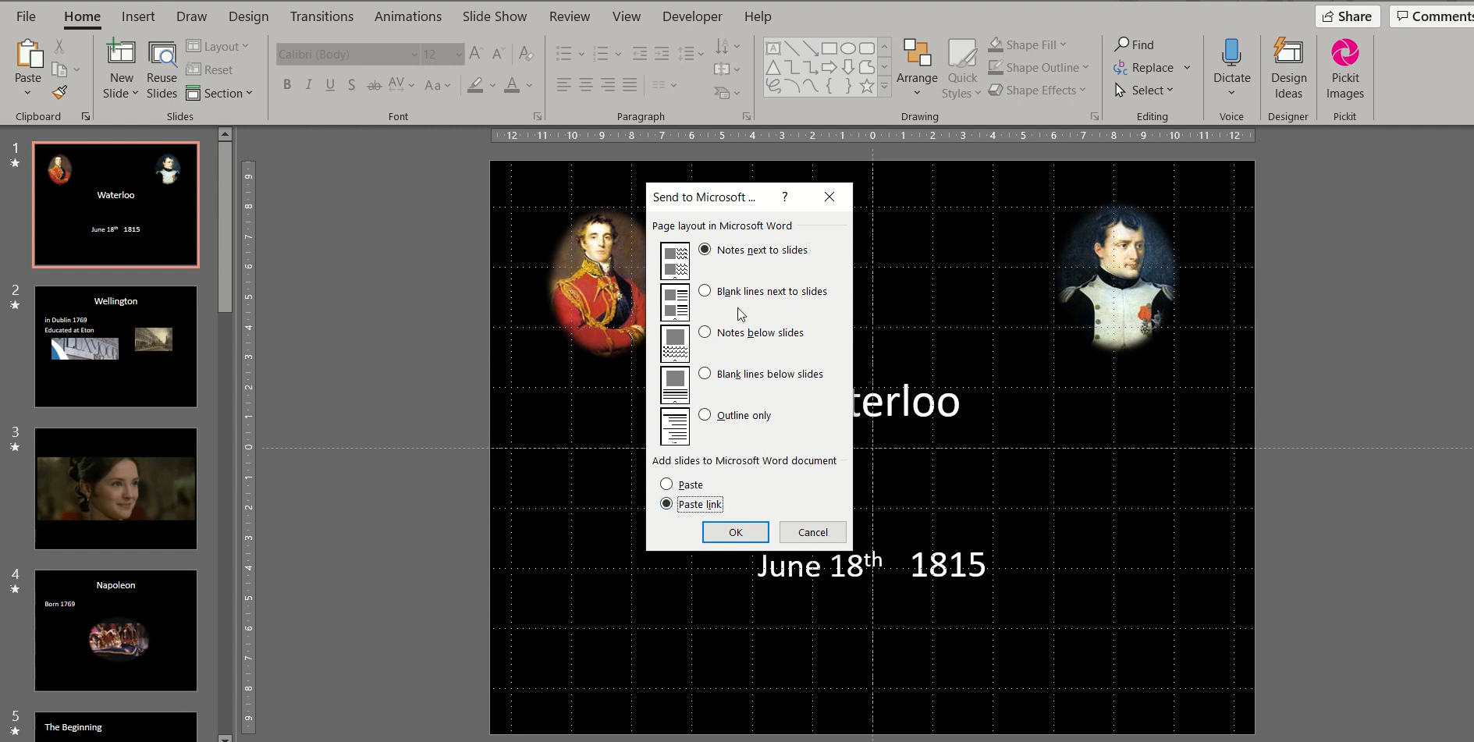
Task: Select Notes next to slides option
Action: 705,250
